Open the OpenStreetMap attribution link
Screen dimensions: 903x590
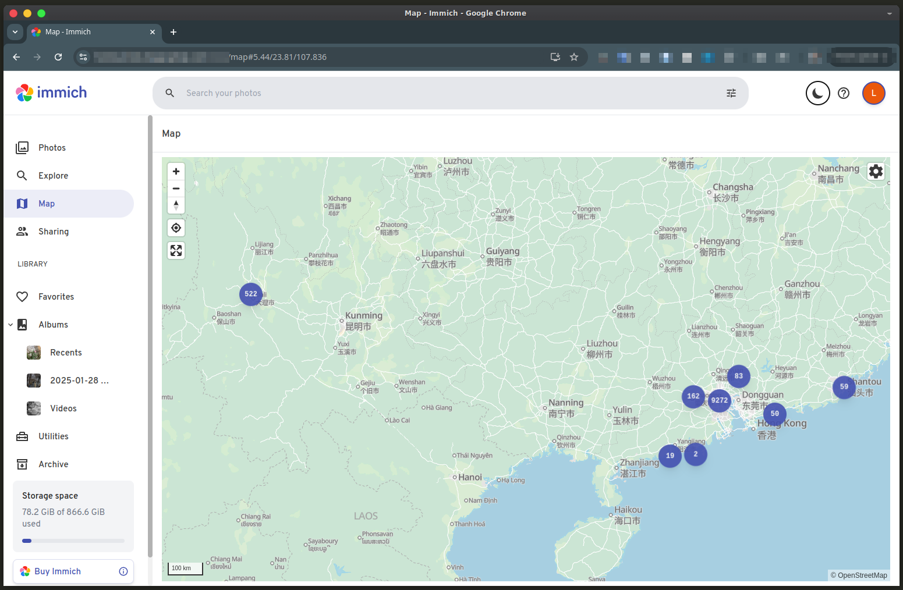click(x=862, y=575)
